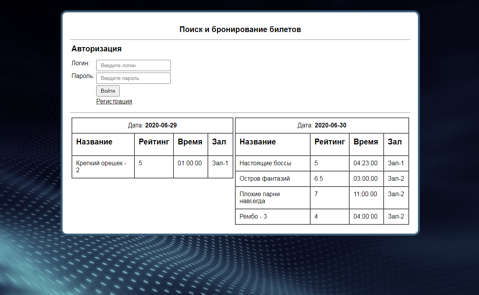Click the login input field

click(133, 65)
